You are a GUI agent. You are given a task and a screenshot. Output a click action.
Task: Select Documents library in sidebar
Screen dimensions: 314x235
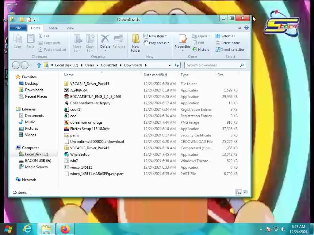pos(31,115)
